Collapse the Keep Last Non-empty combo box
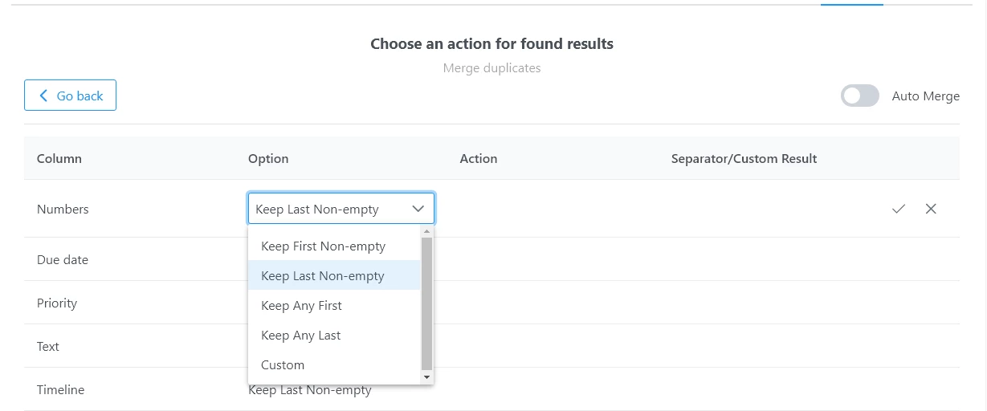 pyautogui.click(x=341, y=209)
